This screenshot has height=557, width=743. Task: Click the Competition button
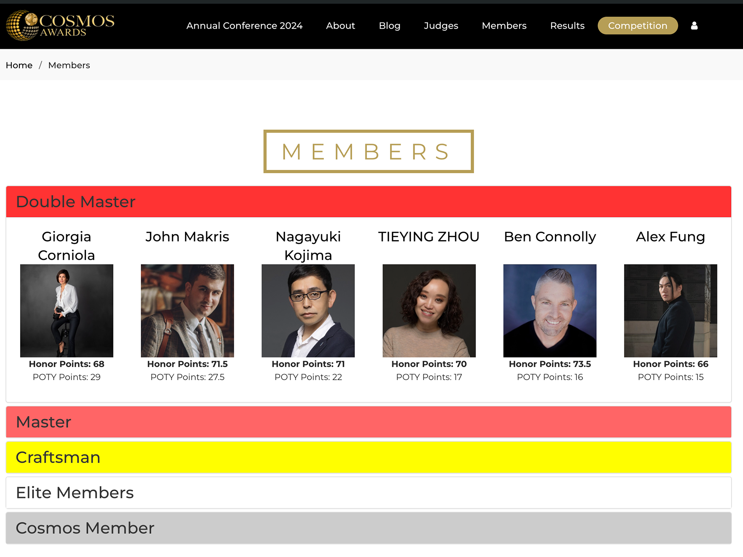click(638, 26)
